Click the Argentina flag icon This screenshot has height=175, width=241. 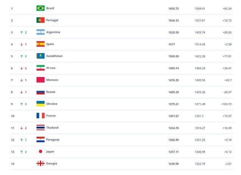40,32
